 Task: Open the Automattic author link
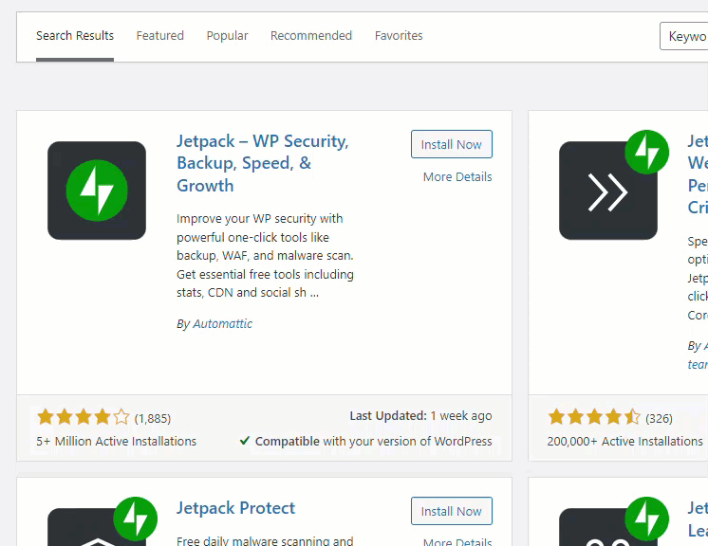[x=222, y=324]
